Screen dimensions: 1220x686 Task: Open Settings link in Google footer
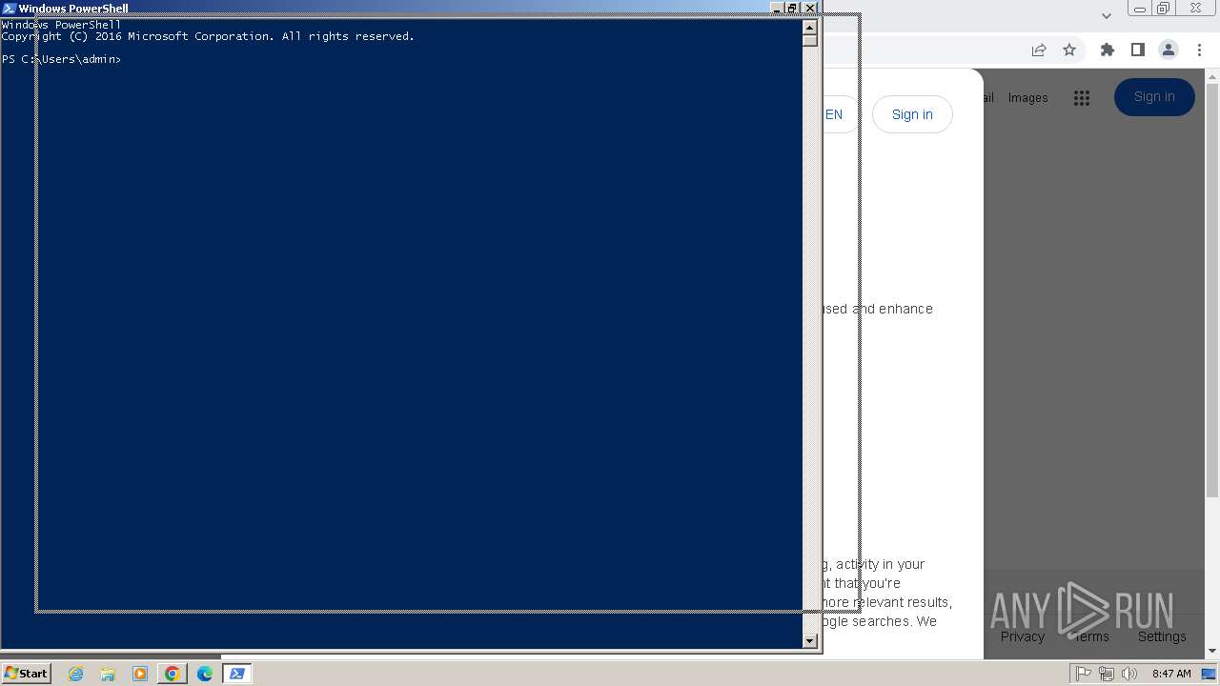click(1162, 636)
